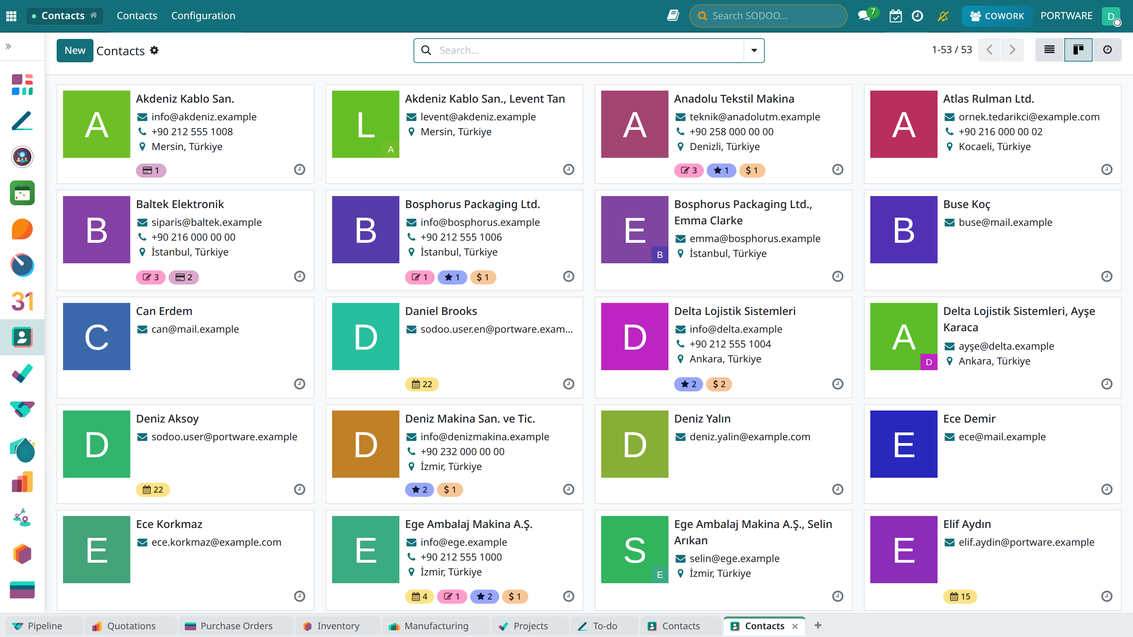Go to next page of contacts
Screen dimensions: 1133x637
pyautogui.click(x=1013, y=50)
